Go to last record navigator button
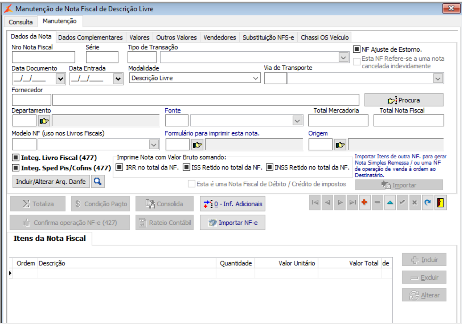 pyautogui.click(x=352, y=203)
